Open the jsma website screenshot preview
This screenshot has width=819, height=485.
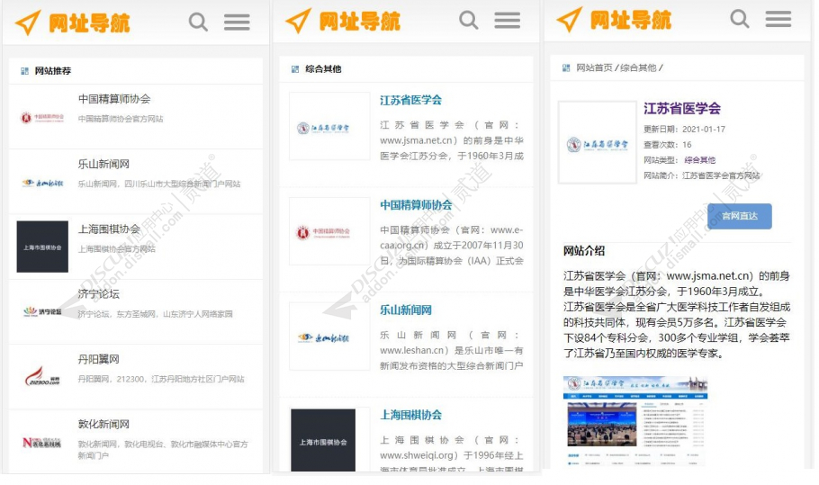[x=635, y=421]
